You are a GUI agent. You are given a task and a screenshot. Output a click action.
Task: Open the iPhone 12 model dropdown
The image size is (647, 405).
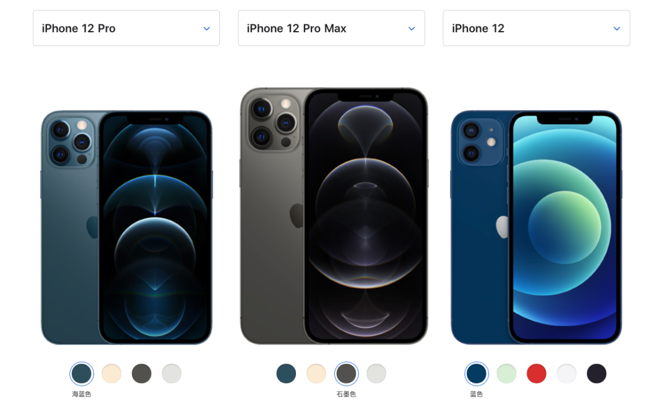tap(536, 29)
